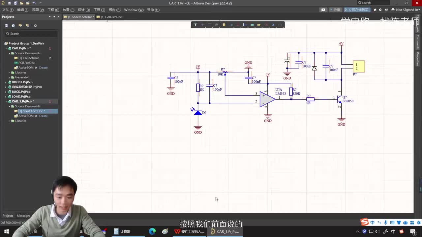Image resolution: width=422 pixels, height=237 pixels.
Task: Click the GND power port icon
Action: [238, 25]
